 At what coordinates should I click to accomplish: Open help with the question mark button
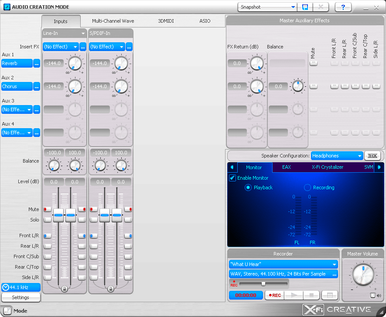coord(343,7)
